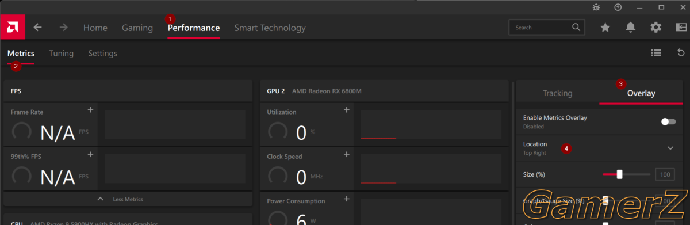This screenshot has height=225, width=690.
Task: Select the Performance tab
Action: click(x=194, y=28)
